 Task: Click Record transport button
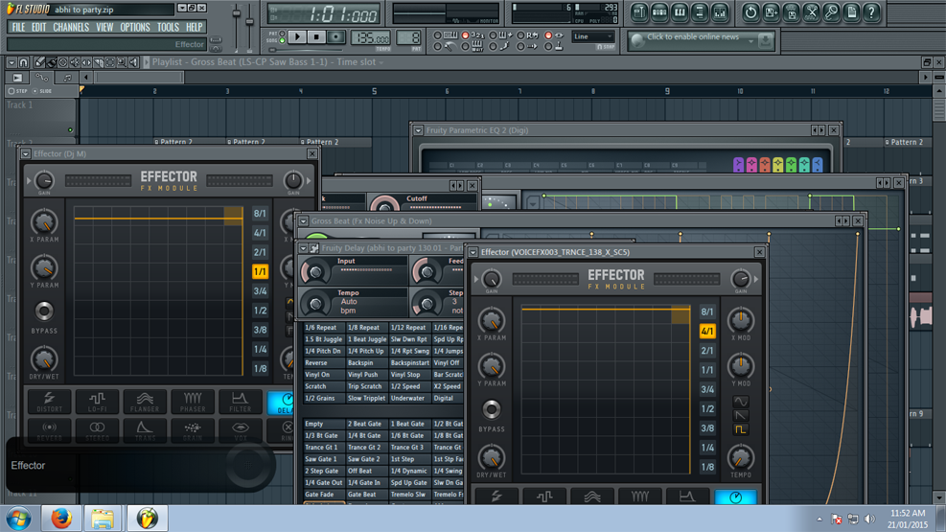[x=336, y=36]
